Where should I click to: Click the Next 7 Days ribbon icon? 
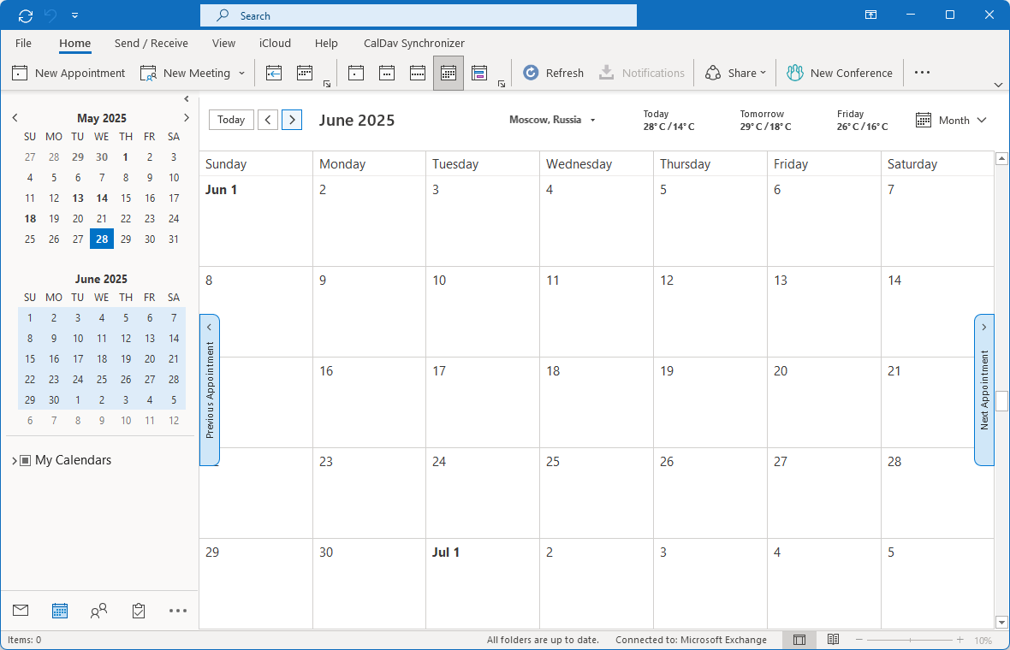(305, 73)
